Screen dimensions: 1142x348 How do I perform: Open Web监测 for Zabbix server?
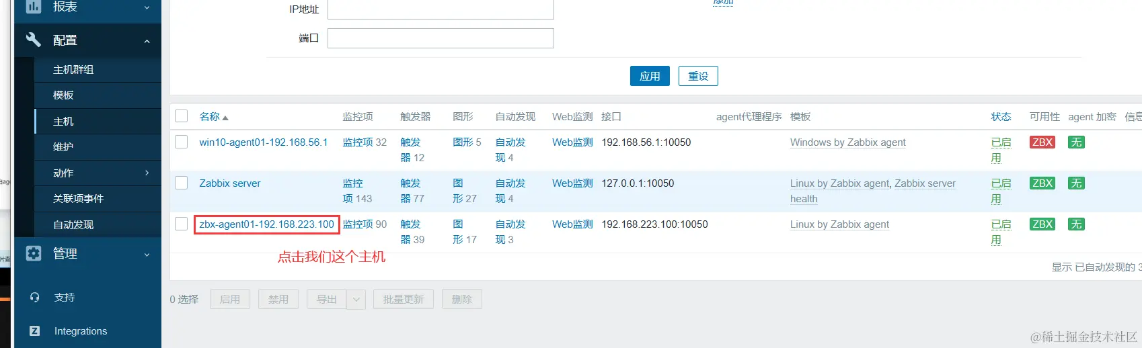coord(572,183)
